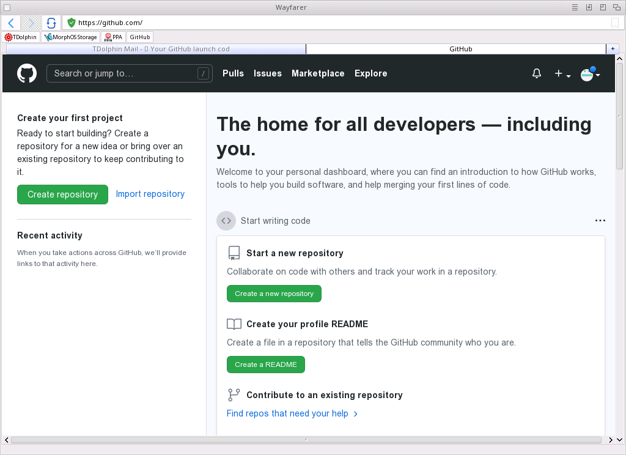Click the Contribute to an existing repository heading
The width and height of the screenshot is (626, 455).
click(325, 394)
